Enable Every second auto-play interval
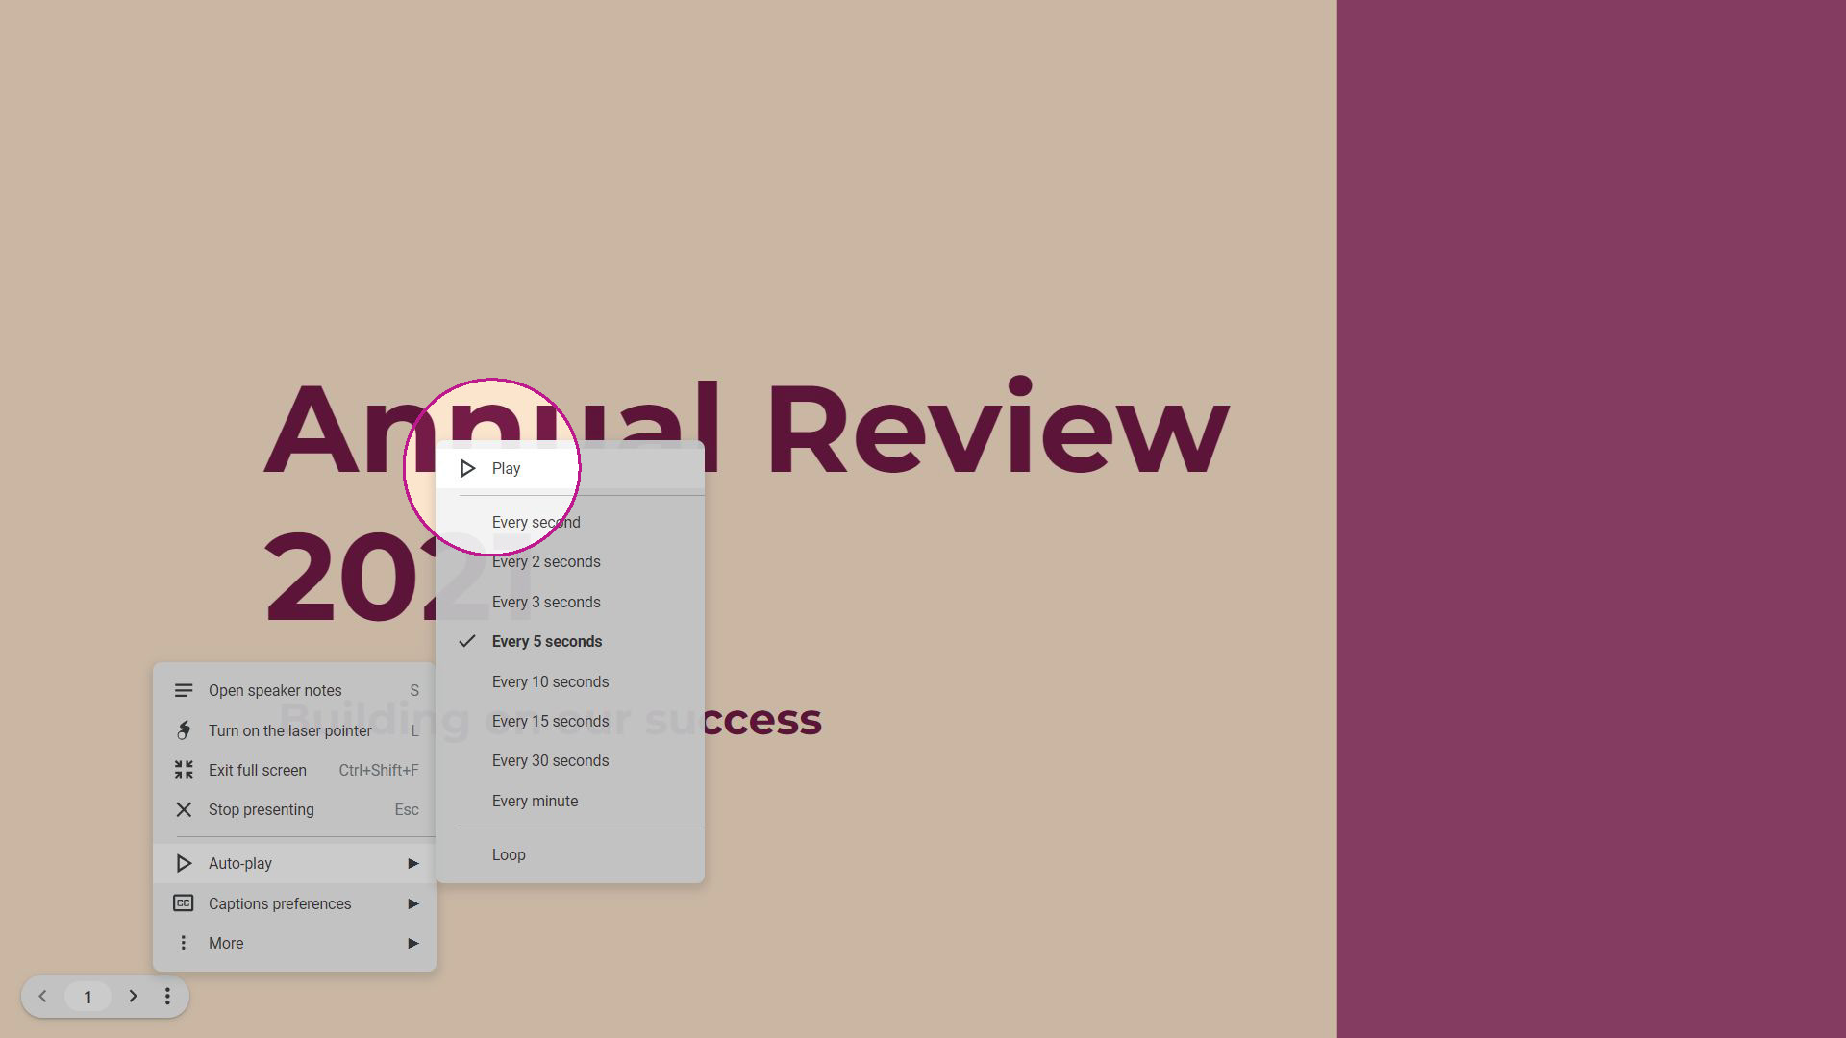1846x1038 pixels. (x=536, y=521)
